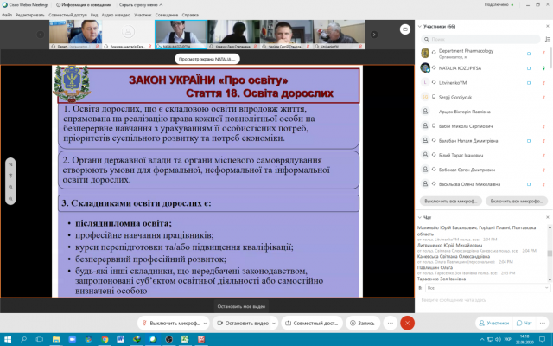Toggle Балабан Наталя Димитрівна microphone icon
The width and height of the screenshot is (553, 346).
click(x=543, y=140)
